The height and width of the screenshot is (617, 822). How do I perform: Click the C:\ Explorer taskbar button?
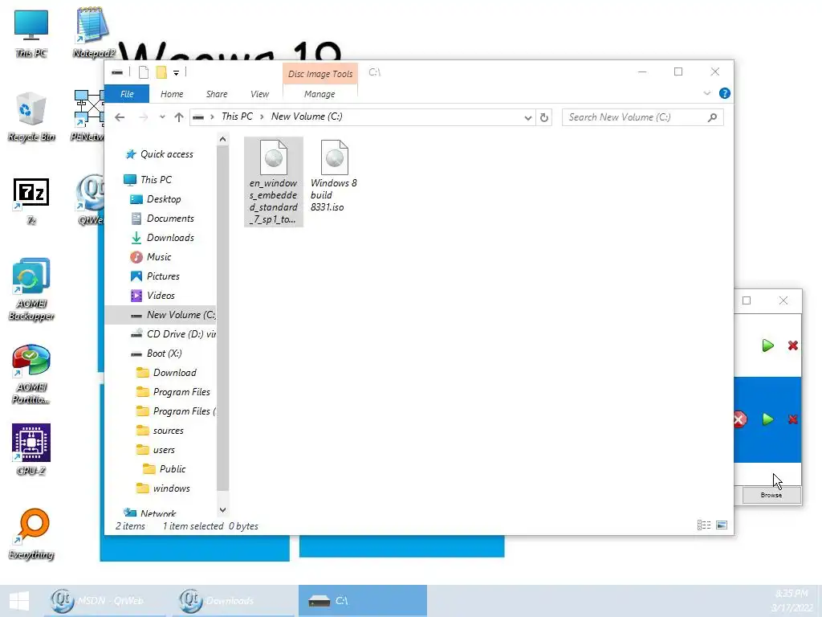point(363,601)
